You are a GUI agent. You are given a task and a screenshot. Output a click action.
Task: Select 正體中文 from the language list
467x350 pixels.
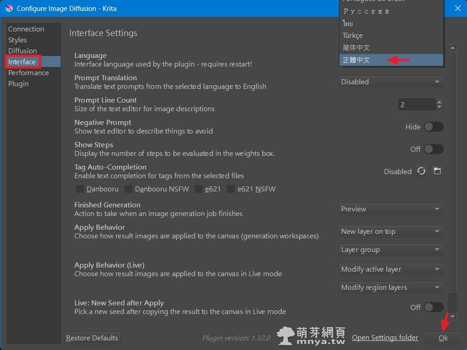tap(357, 60)
